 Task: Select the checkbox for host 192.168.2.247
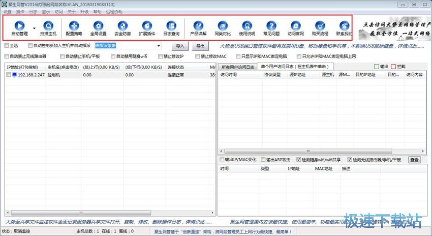click(x=9, y=75)
